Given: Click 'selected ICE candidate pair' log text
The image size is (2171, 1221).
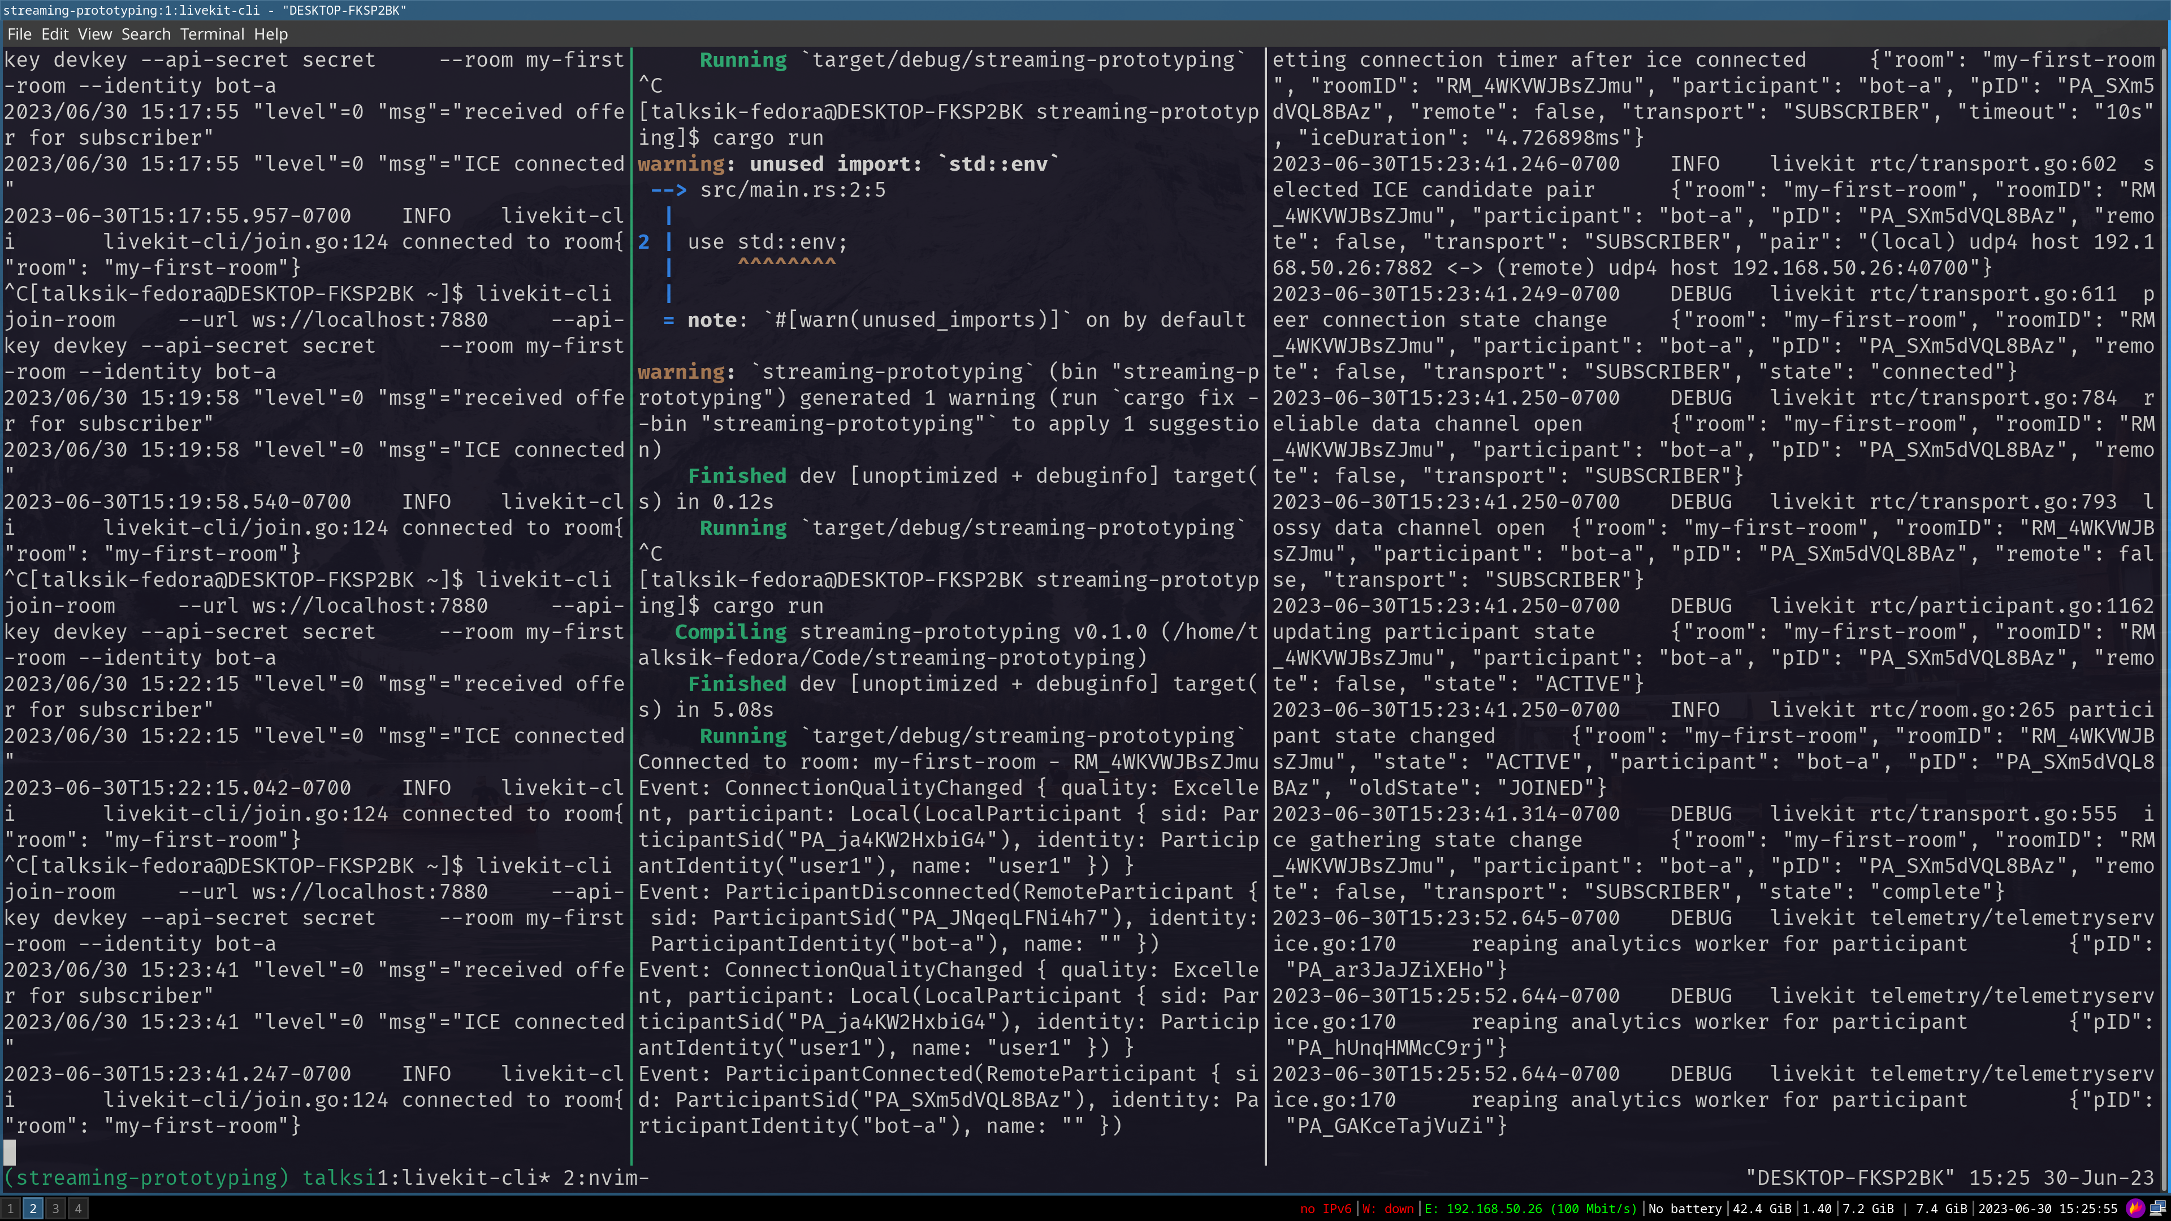Looking at the screenshot, I should (x=1712, y=177).
